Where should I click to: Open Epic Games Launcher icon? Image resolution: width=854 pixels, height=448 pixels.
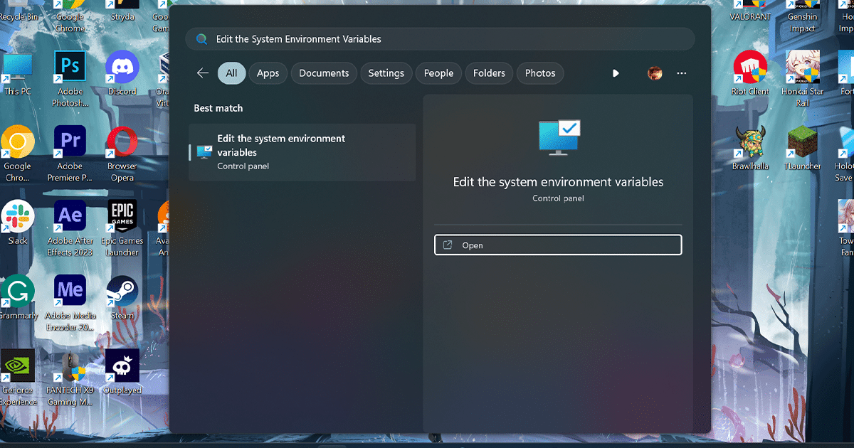[x=122, y=216]
